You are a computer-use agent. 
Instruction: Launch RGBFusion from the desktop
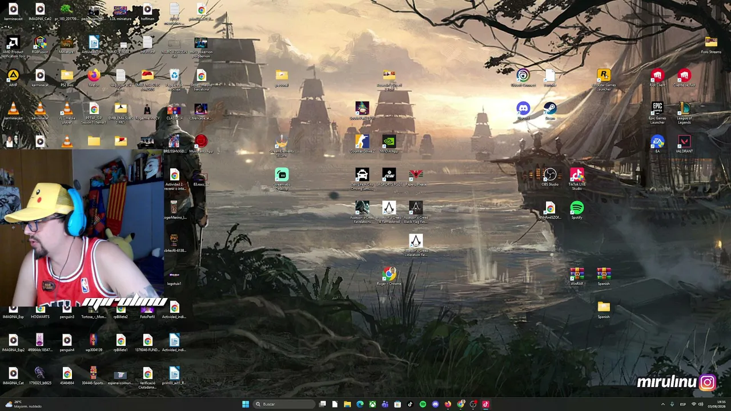[x=40, y=45]
